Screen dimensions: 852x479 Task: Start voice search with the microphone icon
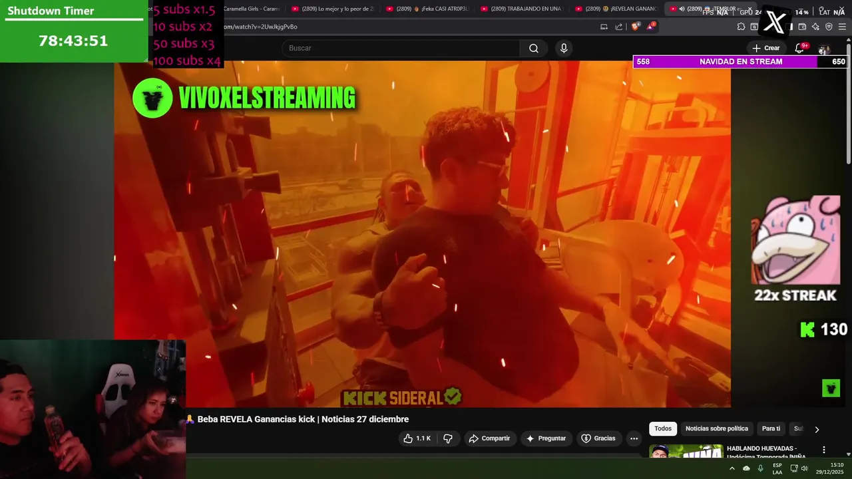pyautogui.click(x=564, y=48)
